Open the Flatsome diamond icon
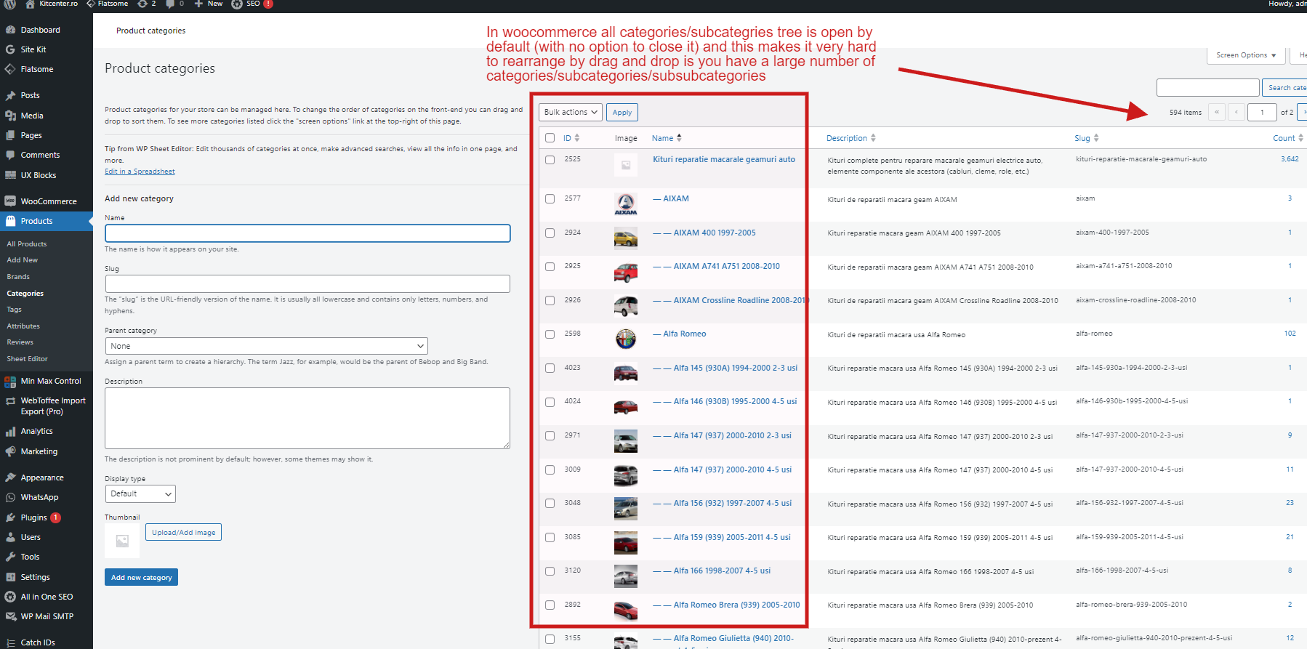 [10, 69]
